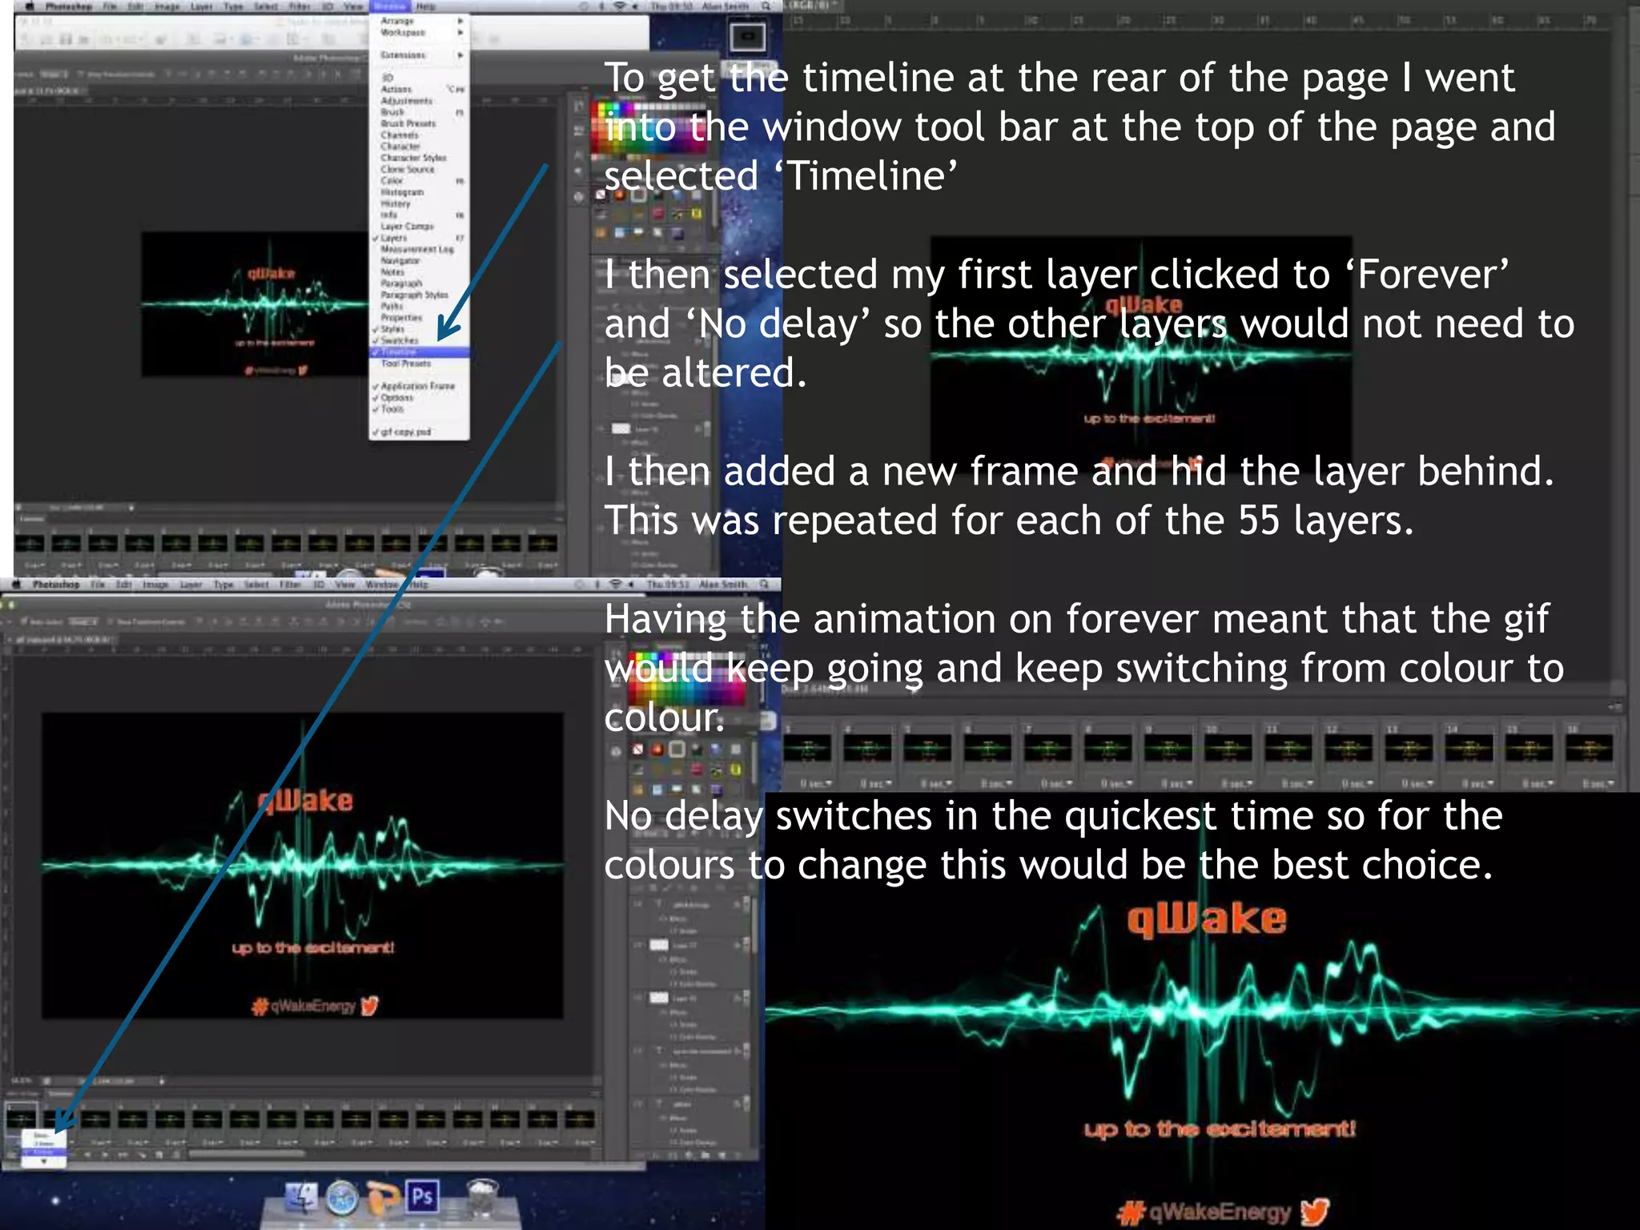Apply the Default Style (None) in bottom Styles panel
This screenshot has width=1640, height=1230.
pos(637,750)
